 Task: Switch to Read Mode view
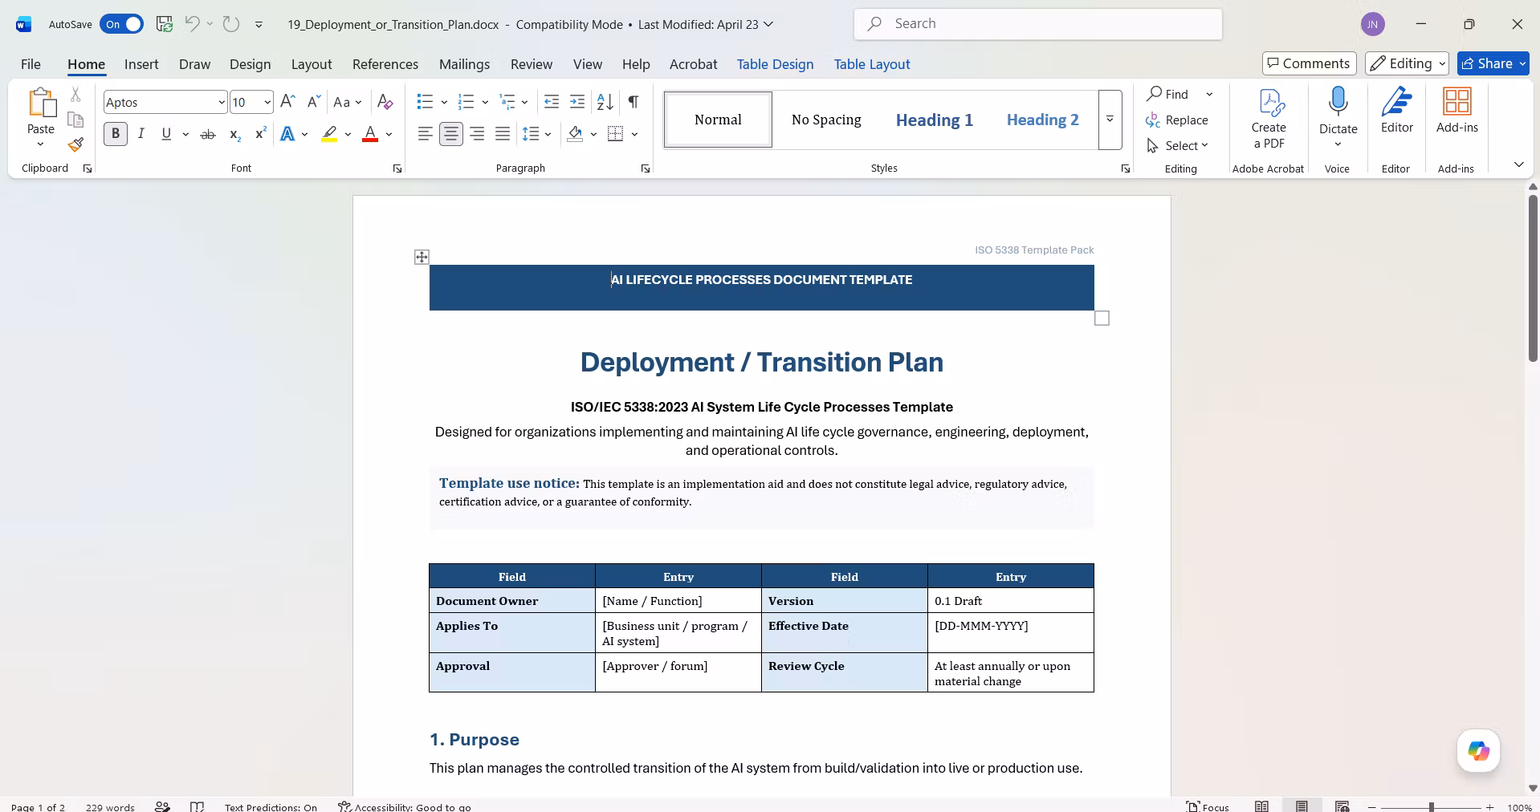click(1262, 806)
